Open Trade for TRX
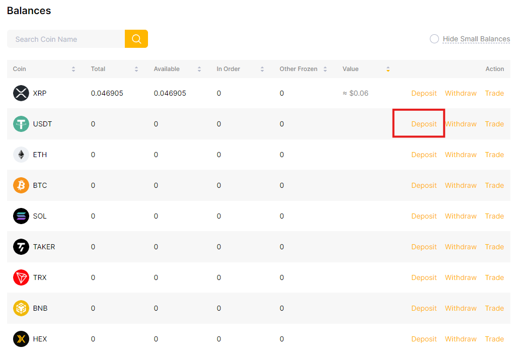Viewport: 521px width, 351px height. (494, 278)
